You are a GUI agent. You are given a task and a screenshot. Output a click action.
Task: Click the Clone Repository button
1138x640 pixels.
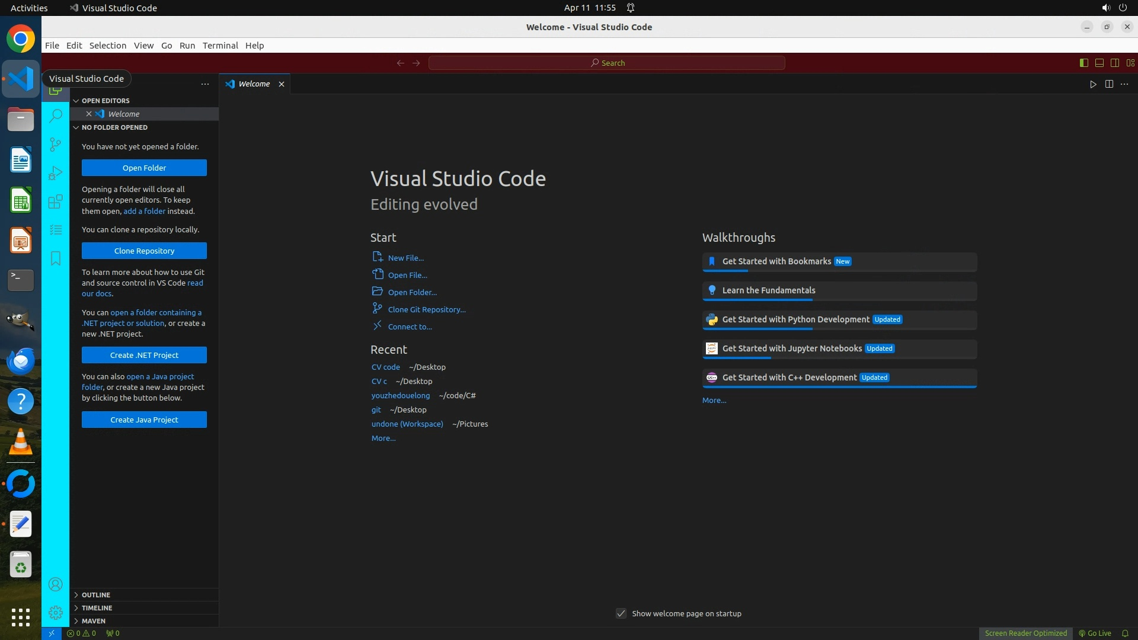coord(144,251)
